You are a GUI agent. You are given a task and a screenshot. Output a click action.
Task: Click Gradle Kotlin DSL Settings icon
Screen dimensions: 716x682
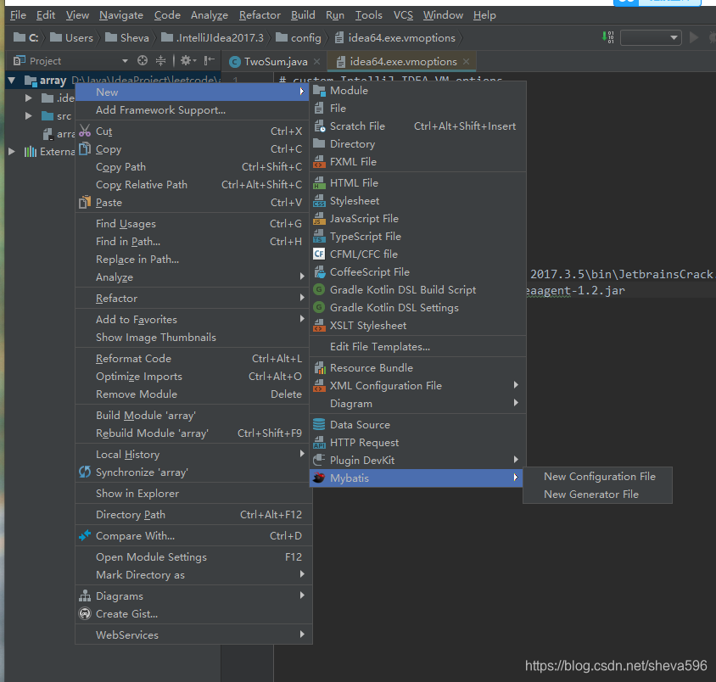319,308
